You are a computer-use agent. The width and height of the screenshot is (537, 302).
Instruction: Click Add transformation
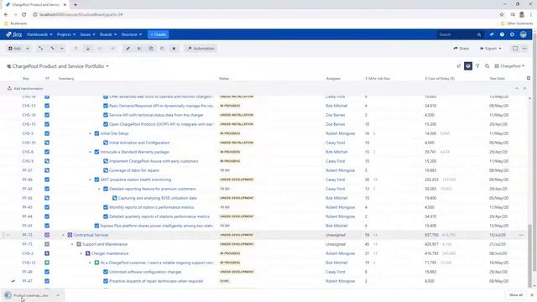(x=25, y=89)
